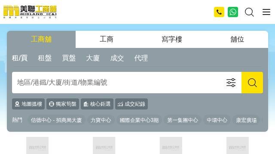Select the 租盤 option

point(45,58)
